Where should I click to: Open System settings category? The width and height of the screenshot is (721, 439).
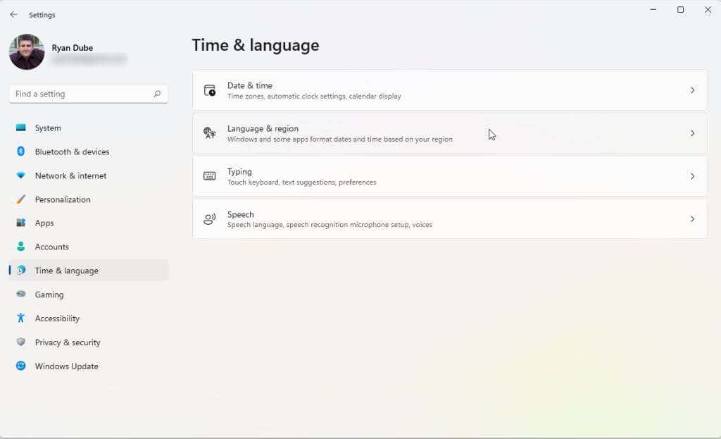coord(88,128)
